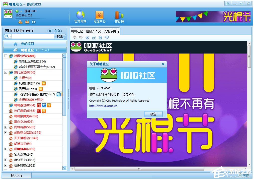Open the search type dropdown

[x=8, y=36]
